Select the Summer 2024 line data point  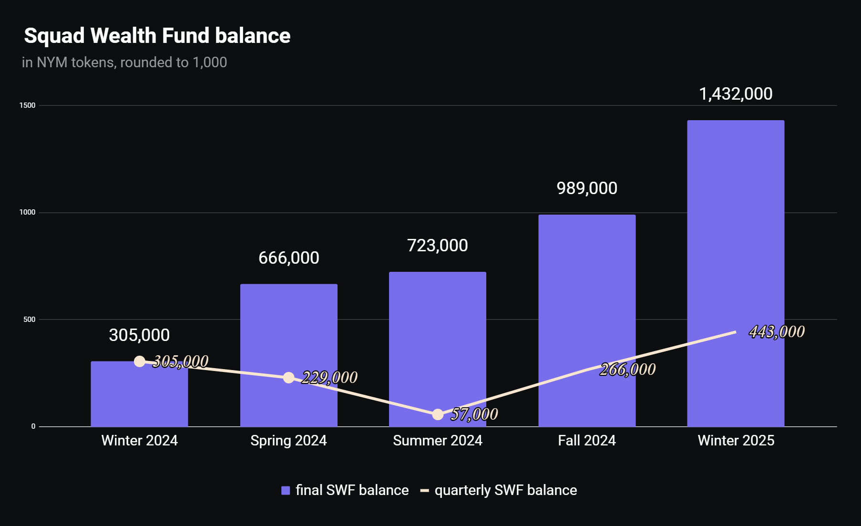click(438, 414)
